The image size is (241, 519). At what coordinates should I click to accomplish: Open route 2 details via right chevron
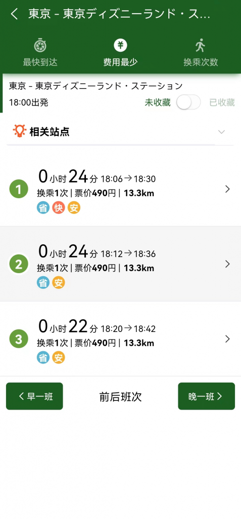(227, 264)
